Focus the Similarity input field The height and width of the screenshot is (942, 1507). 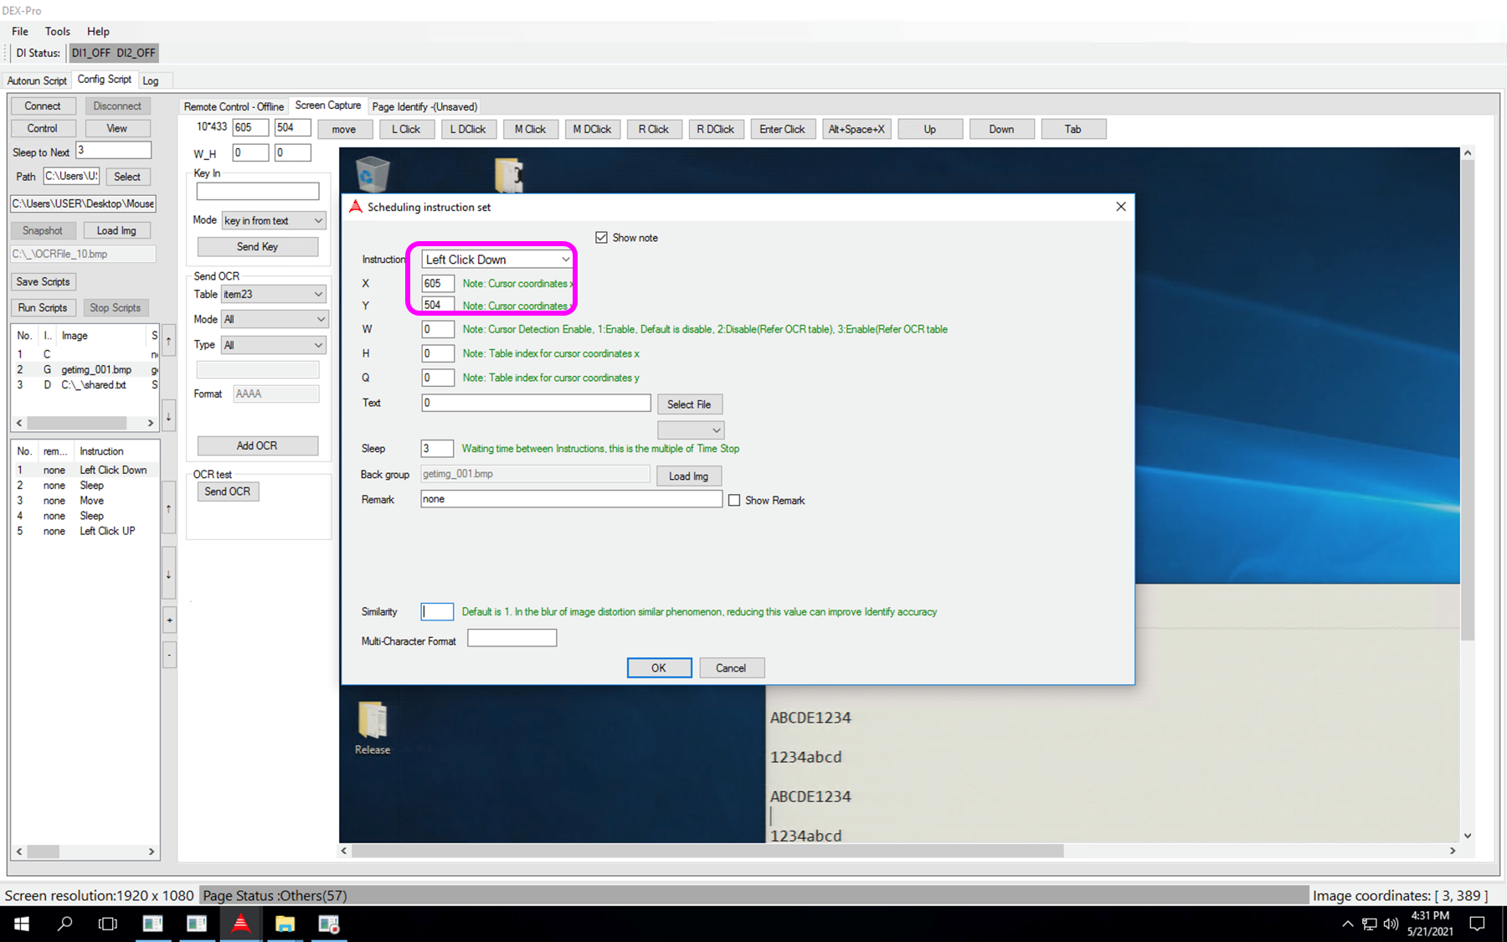[x=437, y=612]
